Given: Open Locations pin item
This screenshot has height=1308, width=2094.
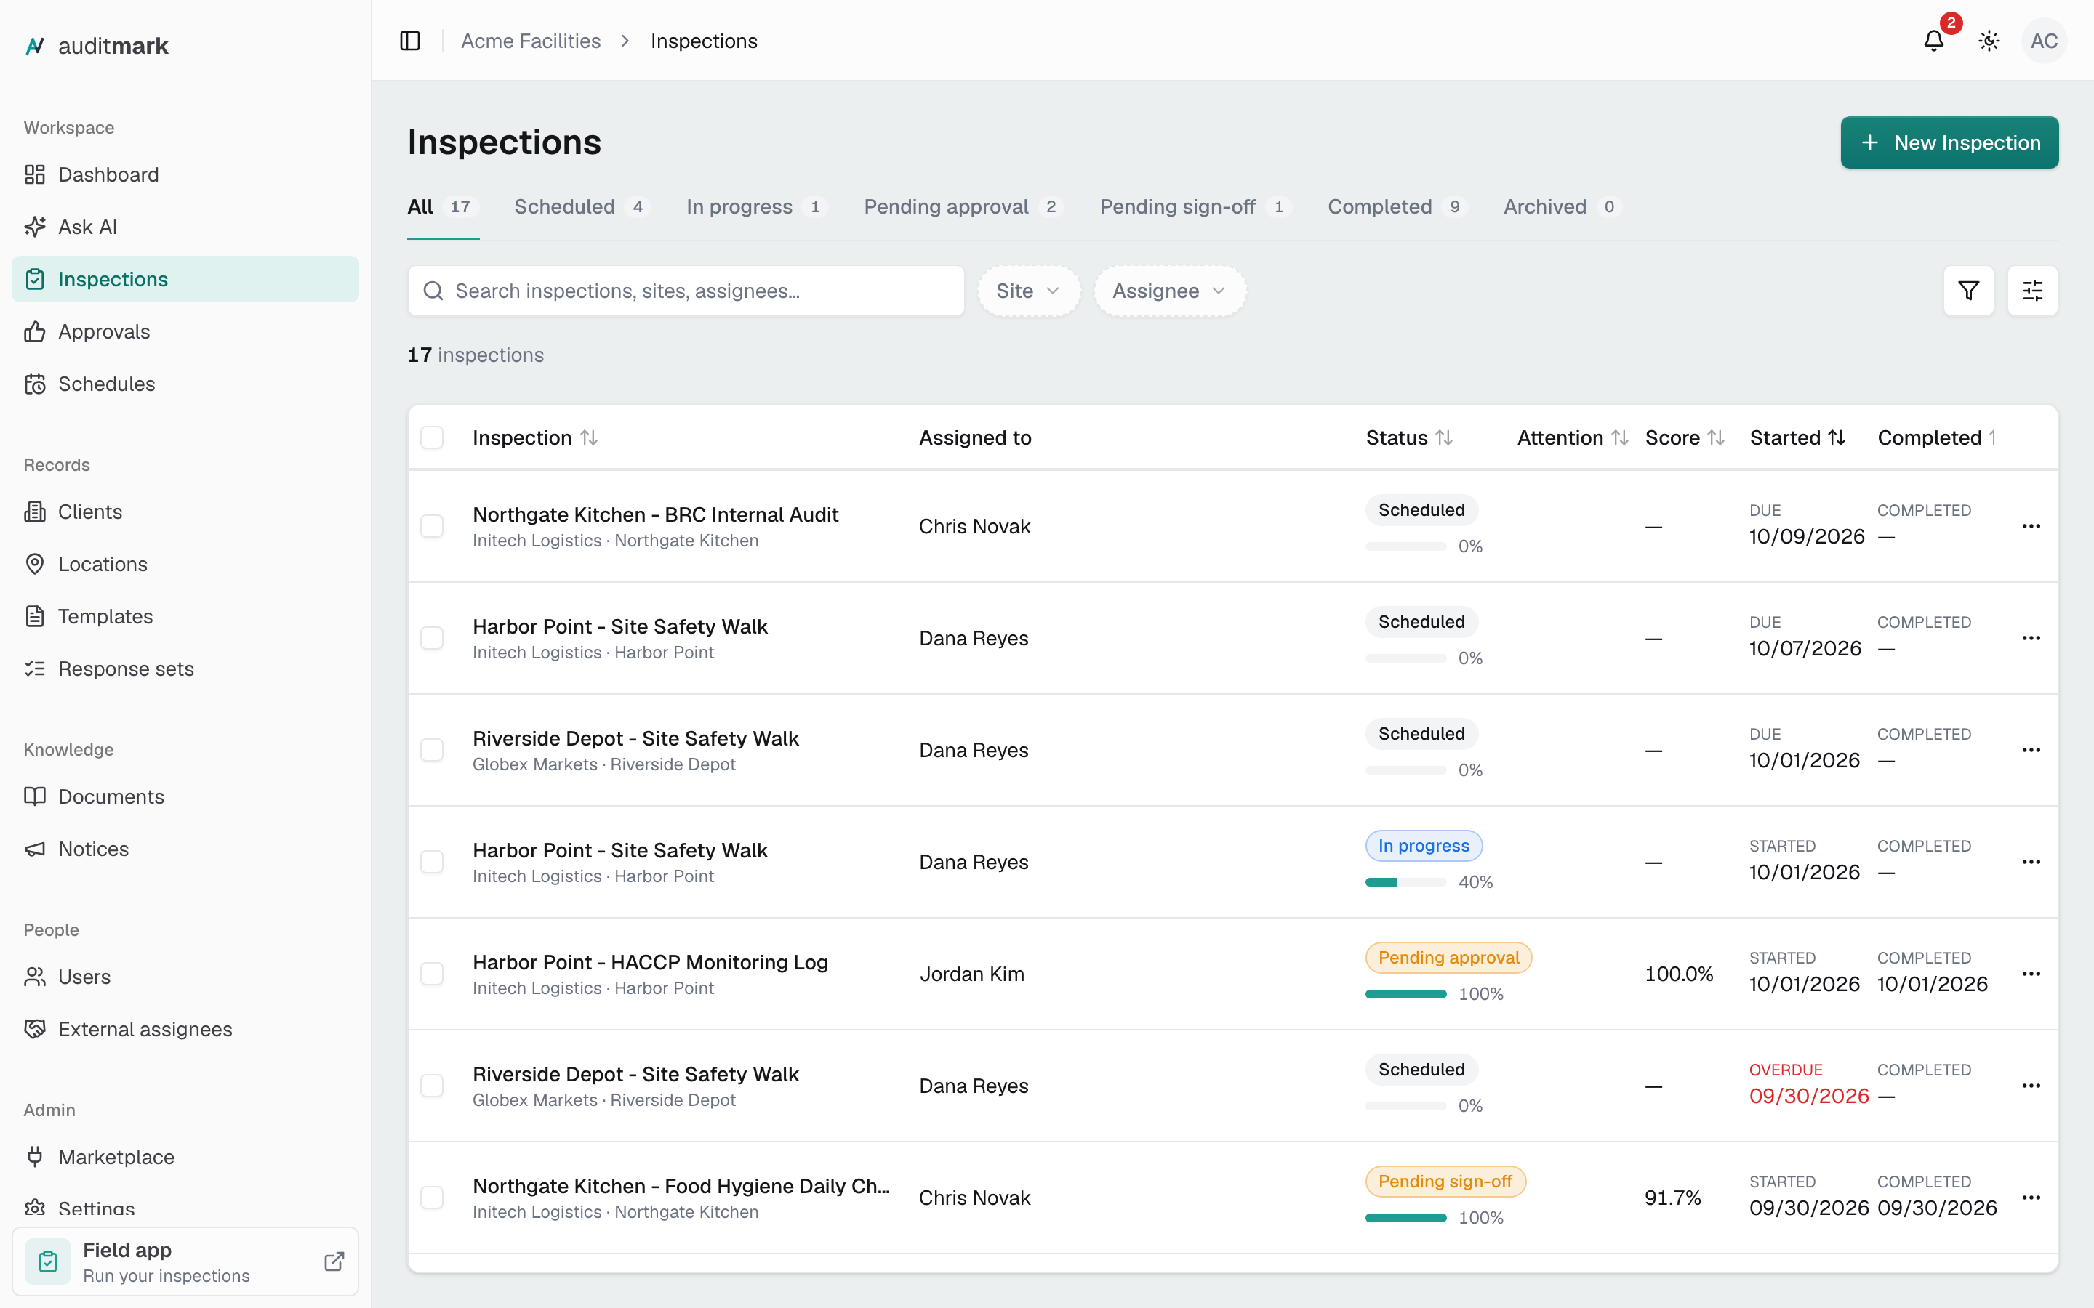Looking at the screenshot, I should (x=185, y=564).
